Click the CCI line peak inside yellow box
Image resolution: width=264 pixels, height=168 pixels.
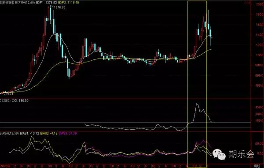click(197, 104)
